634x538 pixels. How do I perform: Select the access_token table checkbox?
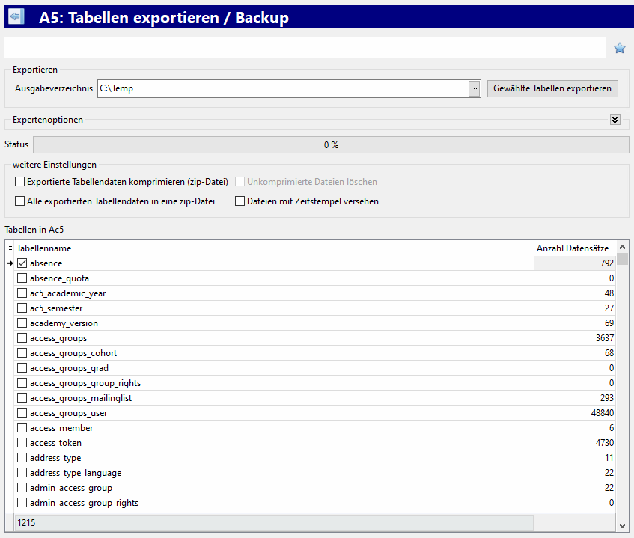(x=22, y=443)
